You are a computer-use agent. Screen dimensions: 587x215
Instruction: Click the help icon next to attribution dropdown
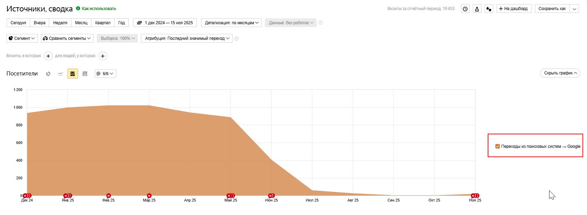[237, 38]
